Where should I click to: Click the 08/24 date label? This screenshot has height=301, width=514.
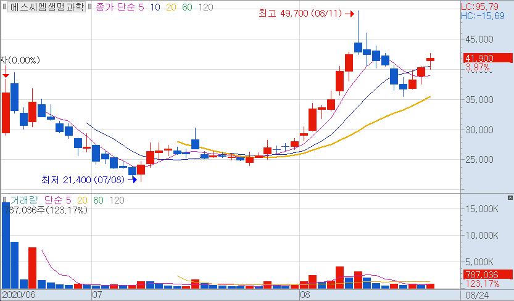point(477,295)
